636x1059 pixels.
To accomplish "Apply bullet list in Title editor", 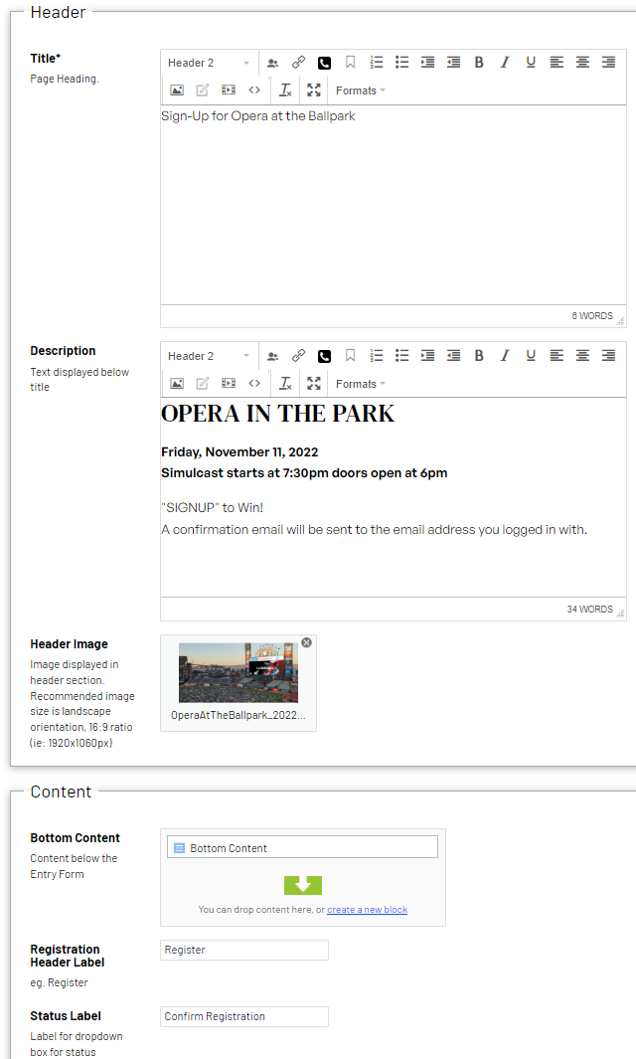I will pos(402,63).
